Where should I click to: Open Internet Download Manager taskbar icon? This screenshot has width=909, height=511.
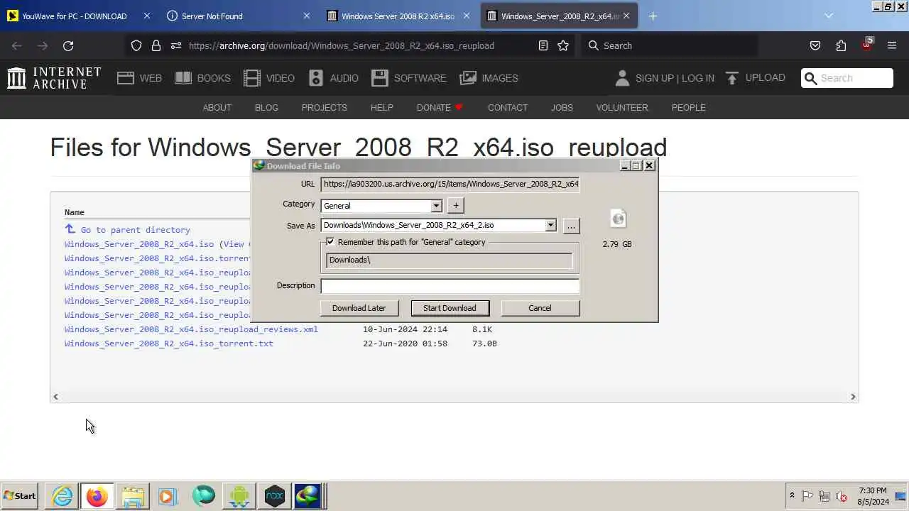(309, 496)
